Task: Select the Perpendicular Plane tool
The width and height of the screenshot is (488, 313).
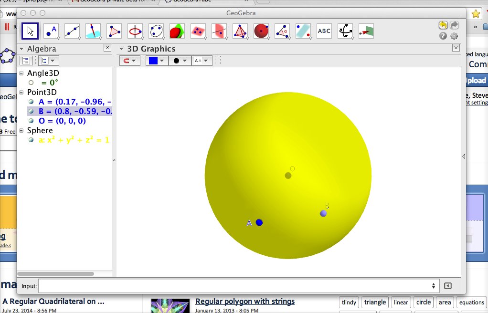Action: (x=220, y=31)
